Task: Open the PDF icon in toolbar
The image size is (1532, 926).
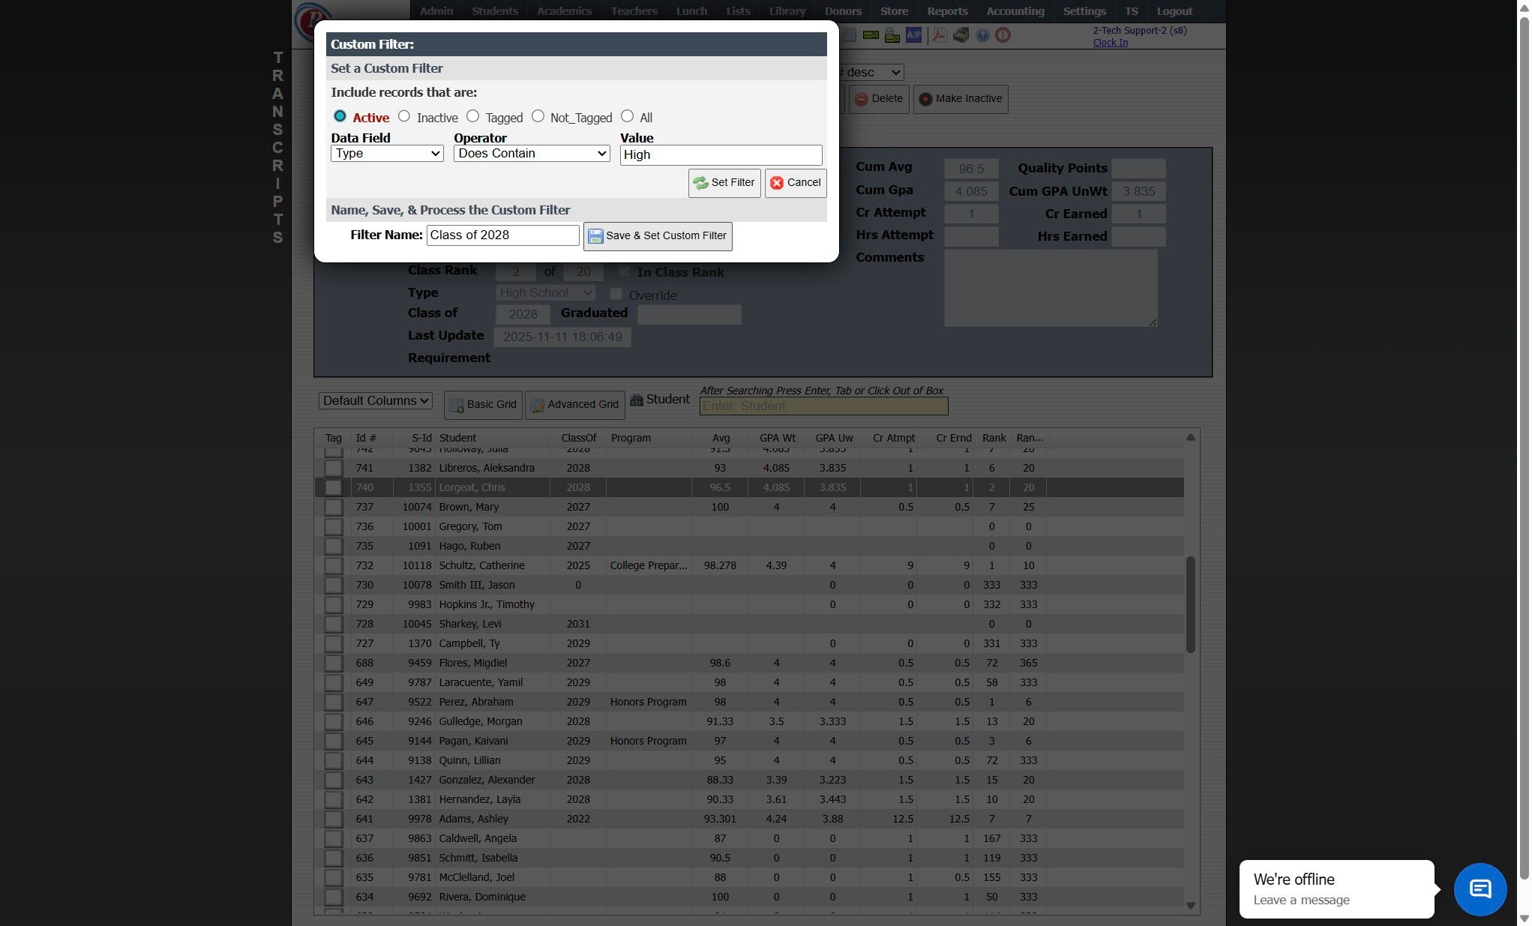Action: click(x=939, y=35)
